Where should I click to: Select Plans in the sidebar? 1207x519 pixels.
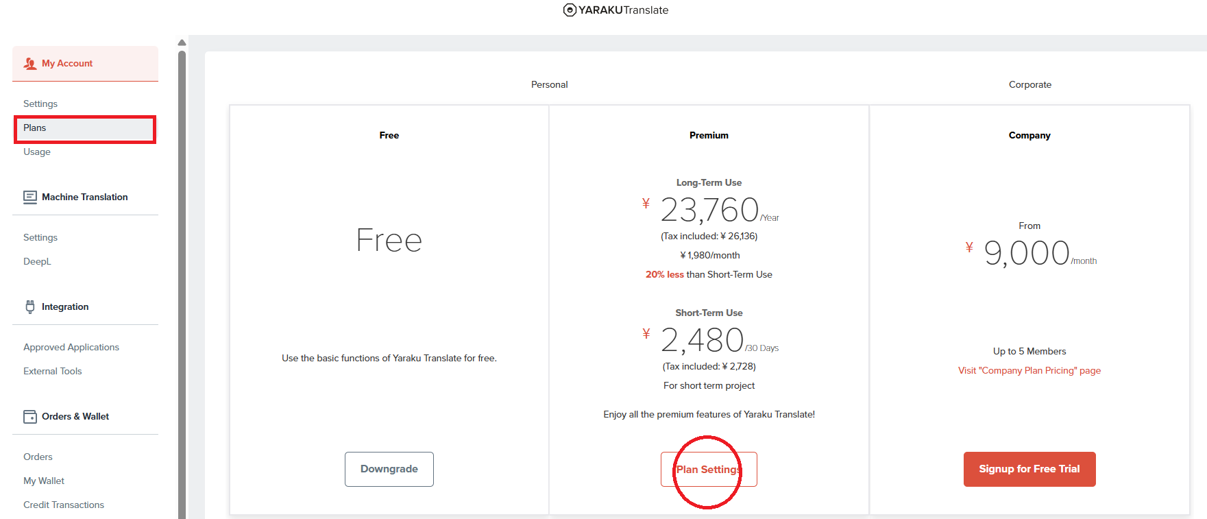[85, 128]
